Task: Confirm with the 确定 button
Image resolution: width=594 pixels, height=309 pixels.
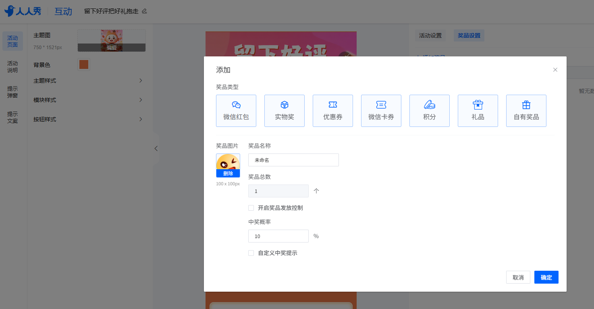Action: 546,277
